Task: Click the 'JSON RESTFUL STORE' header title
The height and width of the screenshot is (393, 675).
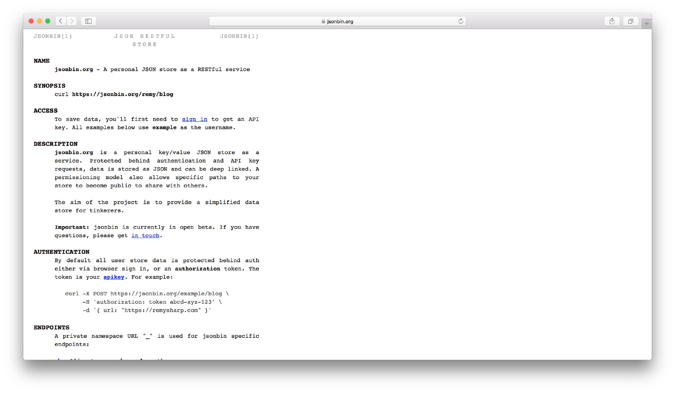Action: [x=145, y=40]
